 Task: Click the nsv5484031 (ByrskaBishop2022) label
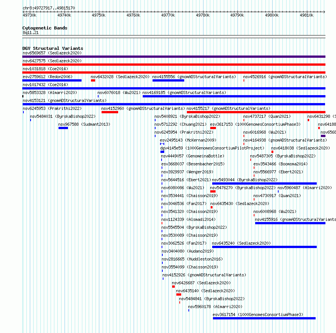click(x=63, y=116)
